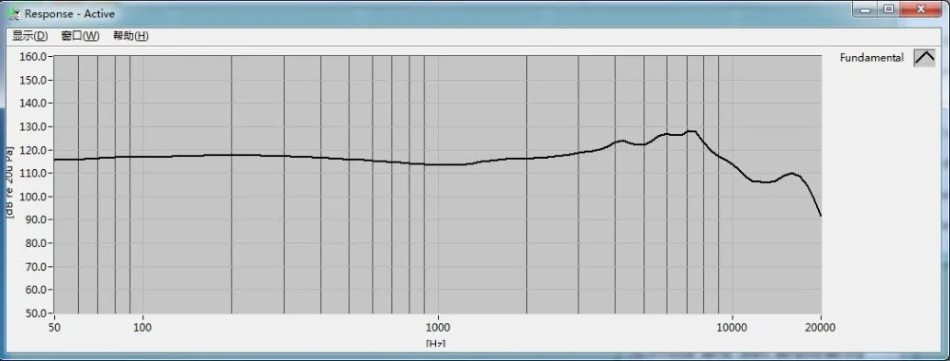Click the Response window title bar icon
This screenshot has height=361, width=950.
(x=14, y=13)
